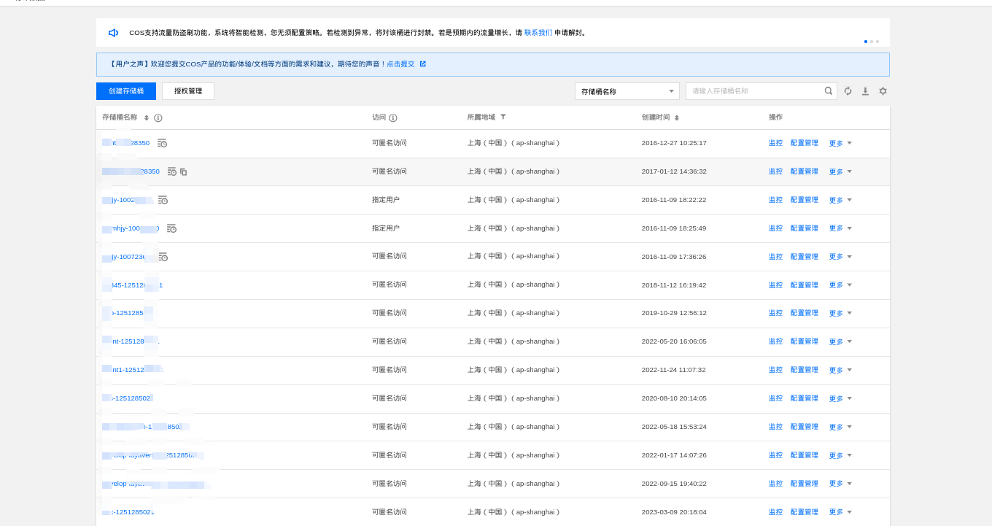
Task: Open 监控 for the 2022-11-24 11:07:32 bucket
Action: 775,370
